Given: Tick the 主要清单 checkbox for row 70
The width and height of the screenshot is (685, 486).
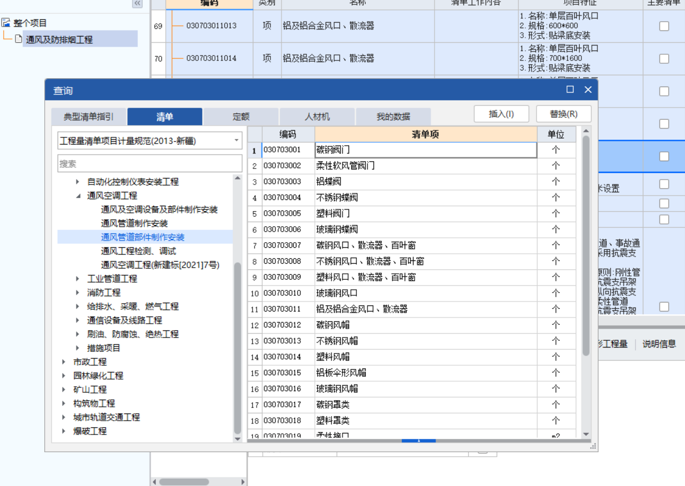Looking at the screenshot, I should pos(664,59).
